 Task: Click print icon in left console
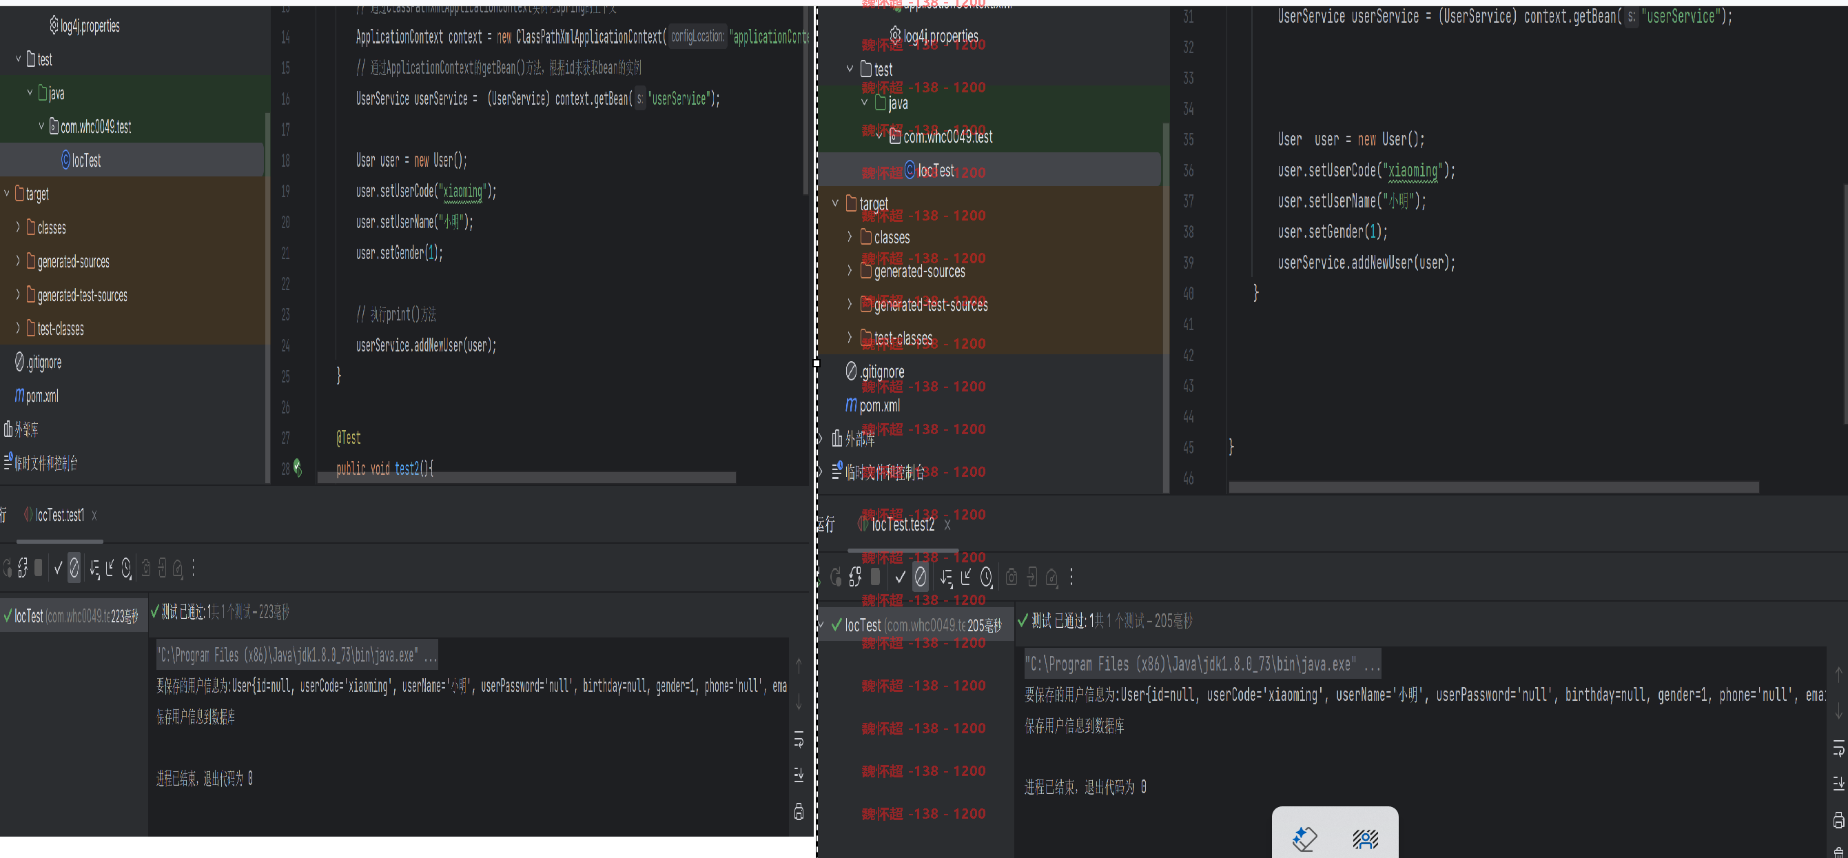pos(799,811)
